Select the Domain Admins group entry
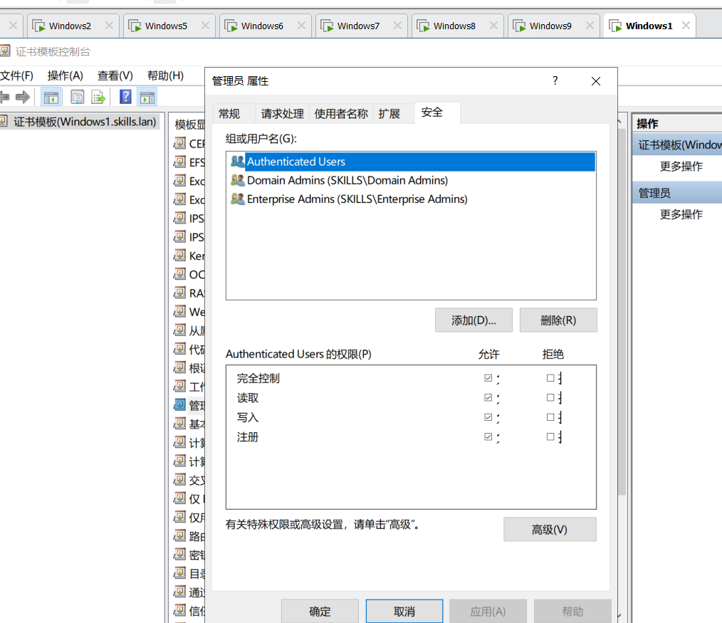Image resolution: width=722 pixels, height=623 pixels. (347, 181)
